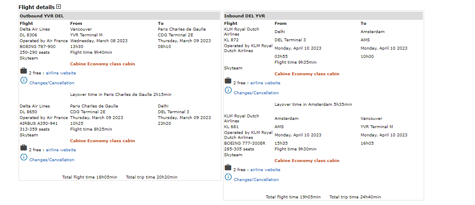View Changes/Cancellation for Paris–Delhi flight
Image resolution: width=475 pixels, height=205 pixels.
pos(52,160)
